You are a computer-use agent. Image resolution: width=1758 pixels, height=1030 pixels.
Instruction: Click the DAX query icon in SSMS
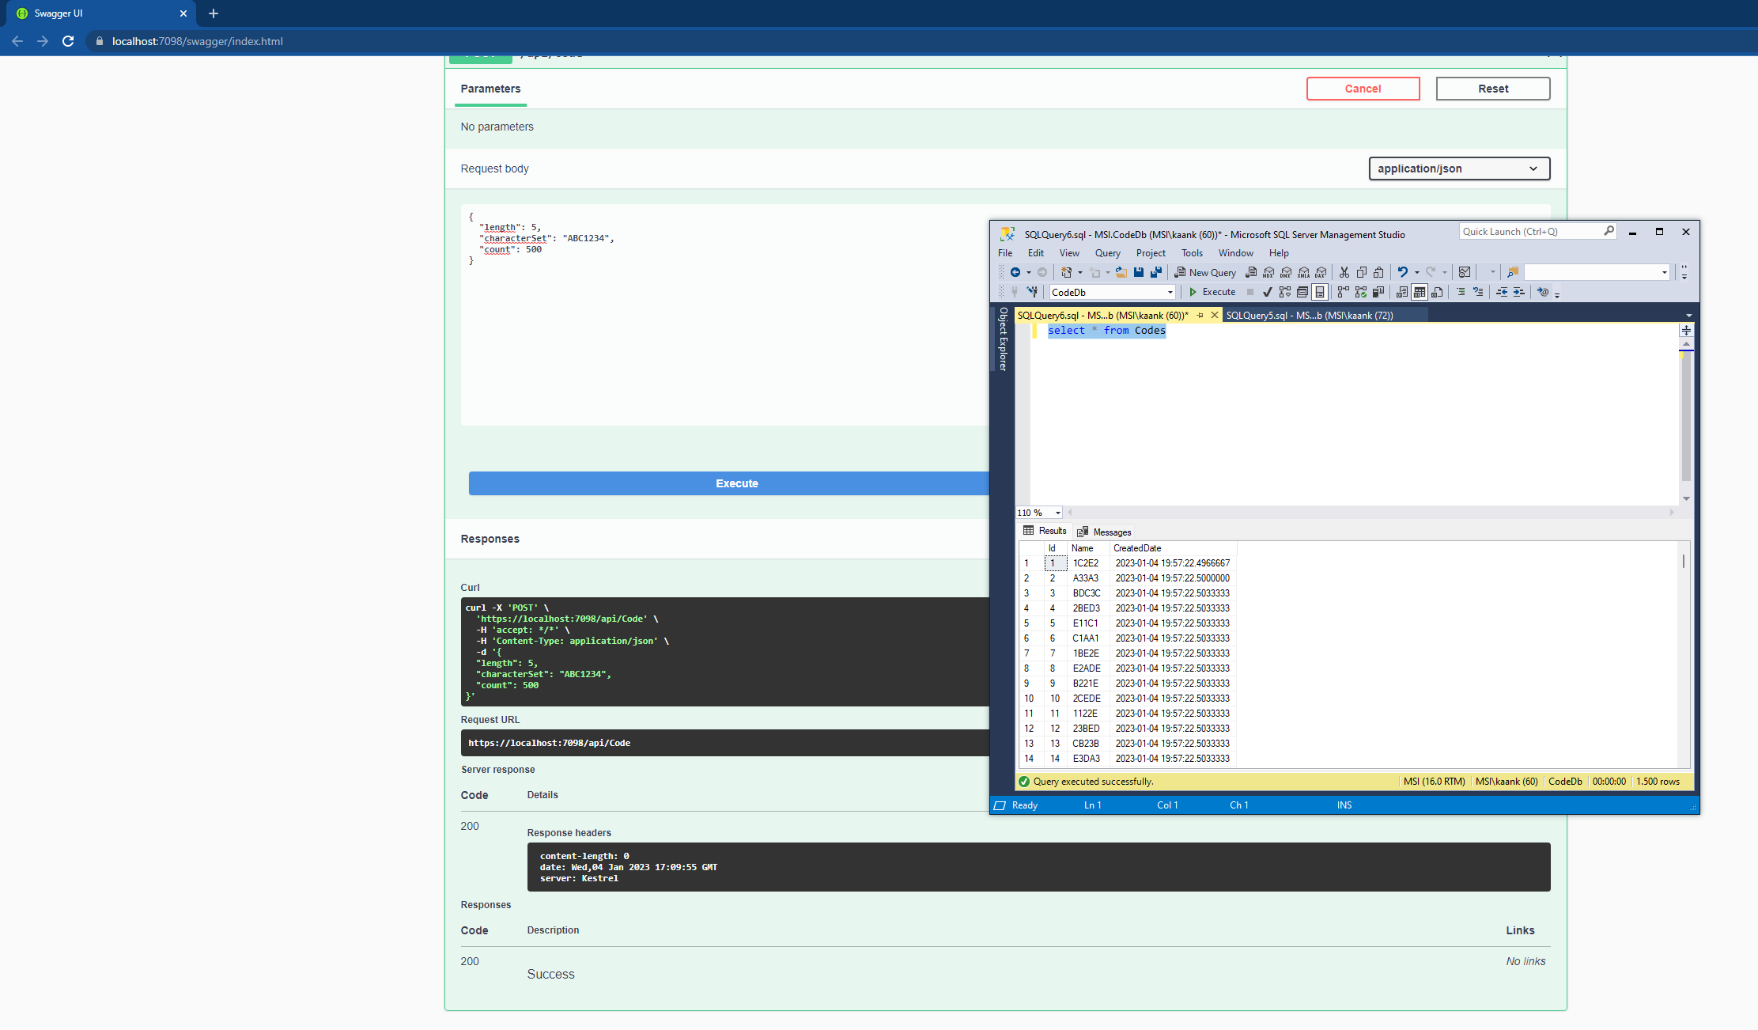(1321, 272)
